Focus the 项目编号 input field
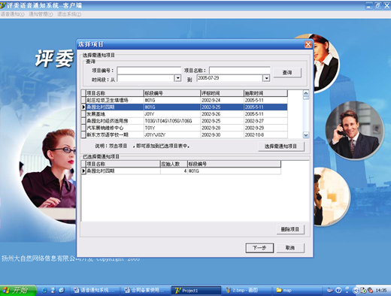391x296 pixels. pyautogui.click(x=149, y=71)
